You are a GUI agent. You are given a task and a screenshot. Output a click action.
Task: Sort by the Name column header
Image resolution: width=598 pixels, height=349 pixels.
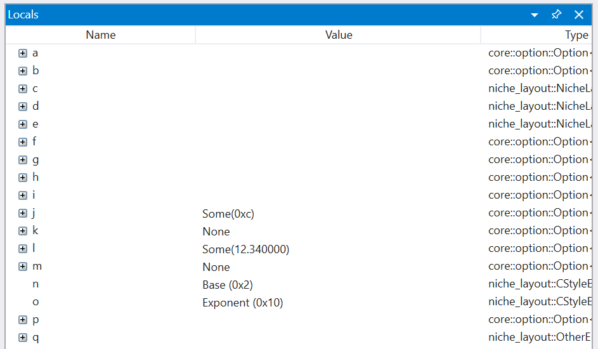tap(101, 35)
